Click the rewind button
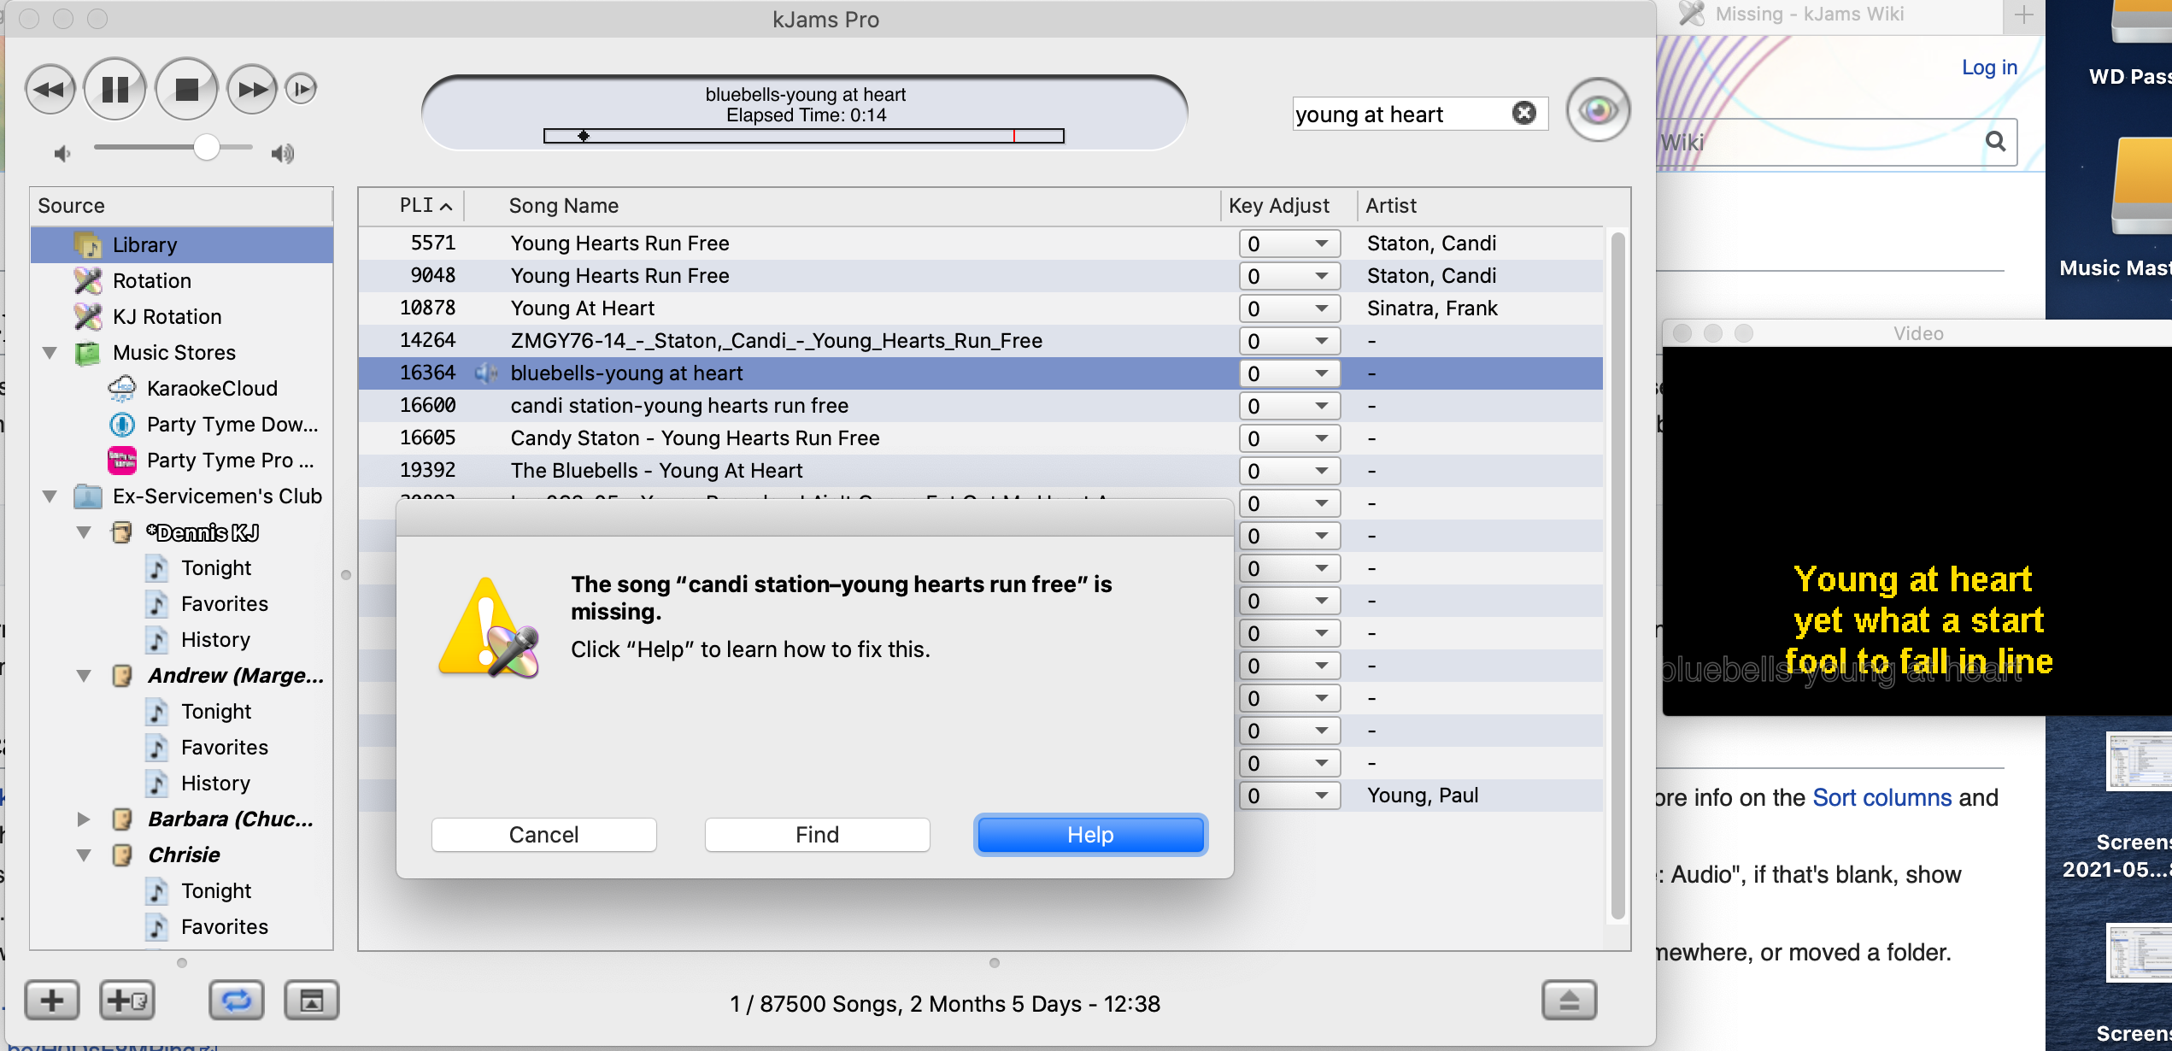This screenshot has height=1051, width=2172. [50, 89]
